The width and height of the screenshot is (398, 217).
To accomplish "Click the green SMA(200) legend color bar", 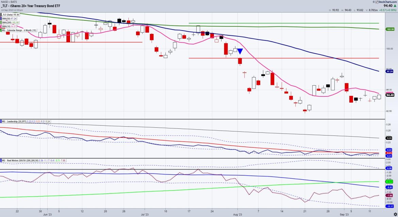I will point(1,22).
